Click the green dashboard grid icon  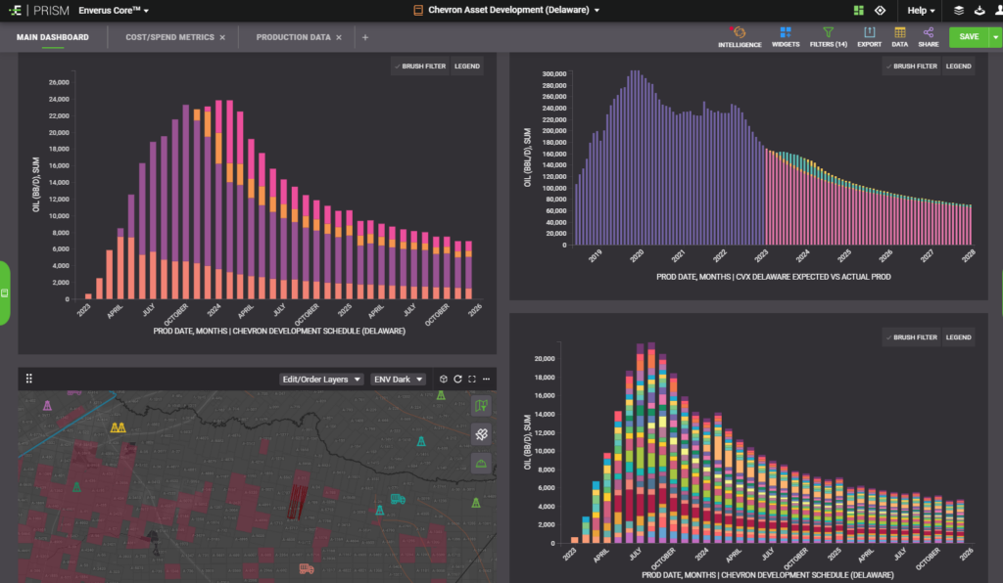tap(858, 10)
